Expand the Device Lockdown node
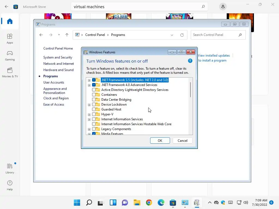 [89, 105]
